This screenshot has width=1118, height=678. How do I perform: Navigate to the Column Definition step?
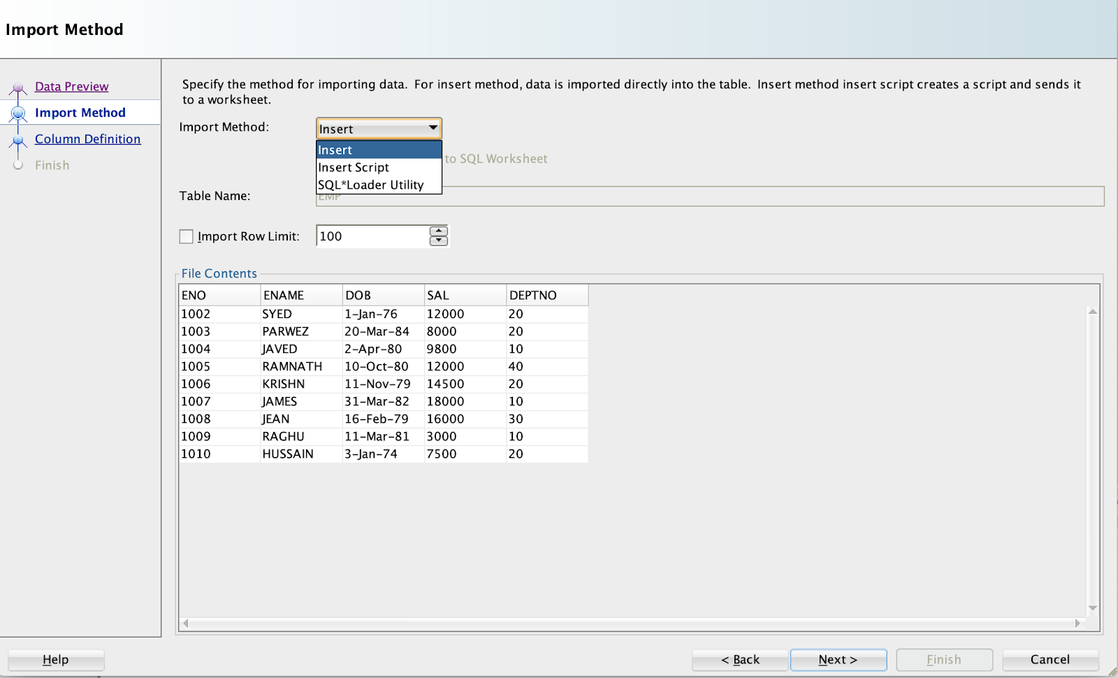click(87, 138)
